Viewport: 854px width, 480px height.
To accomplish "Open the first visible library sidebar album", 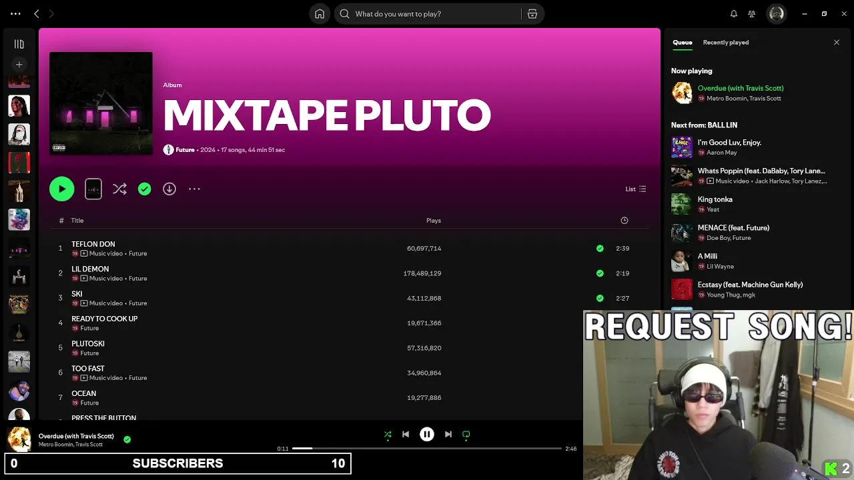I will (19, 82).
